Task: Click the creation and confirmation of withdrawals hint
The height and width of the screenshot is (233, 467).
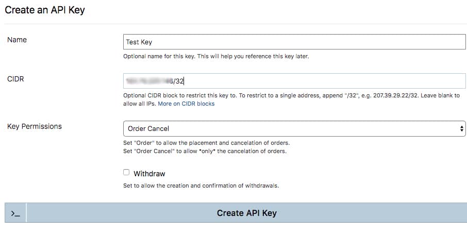Action: pyautogui.click(x=201, y=186)
